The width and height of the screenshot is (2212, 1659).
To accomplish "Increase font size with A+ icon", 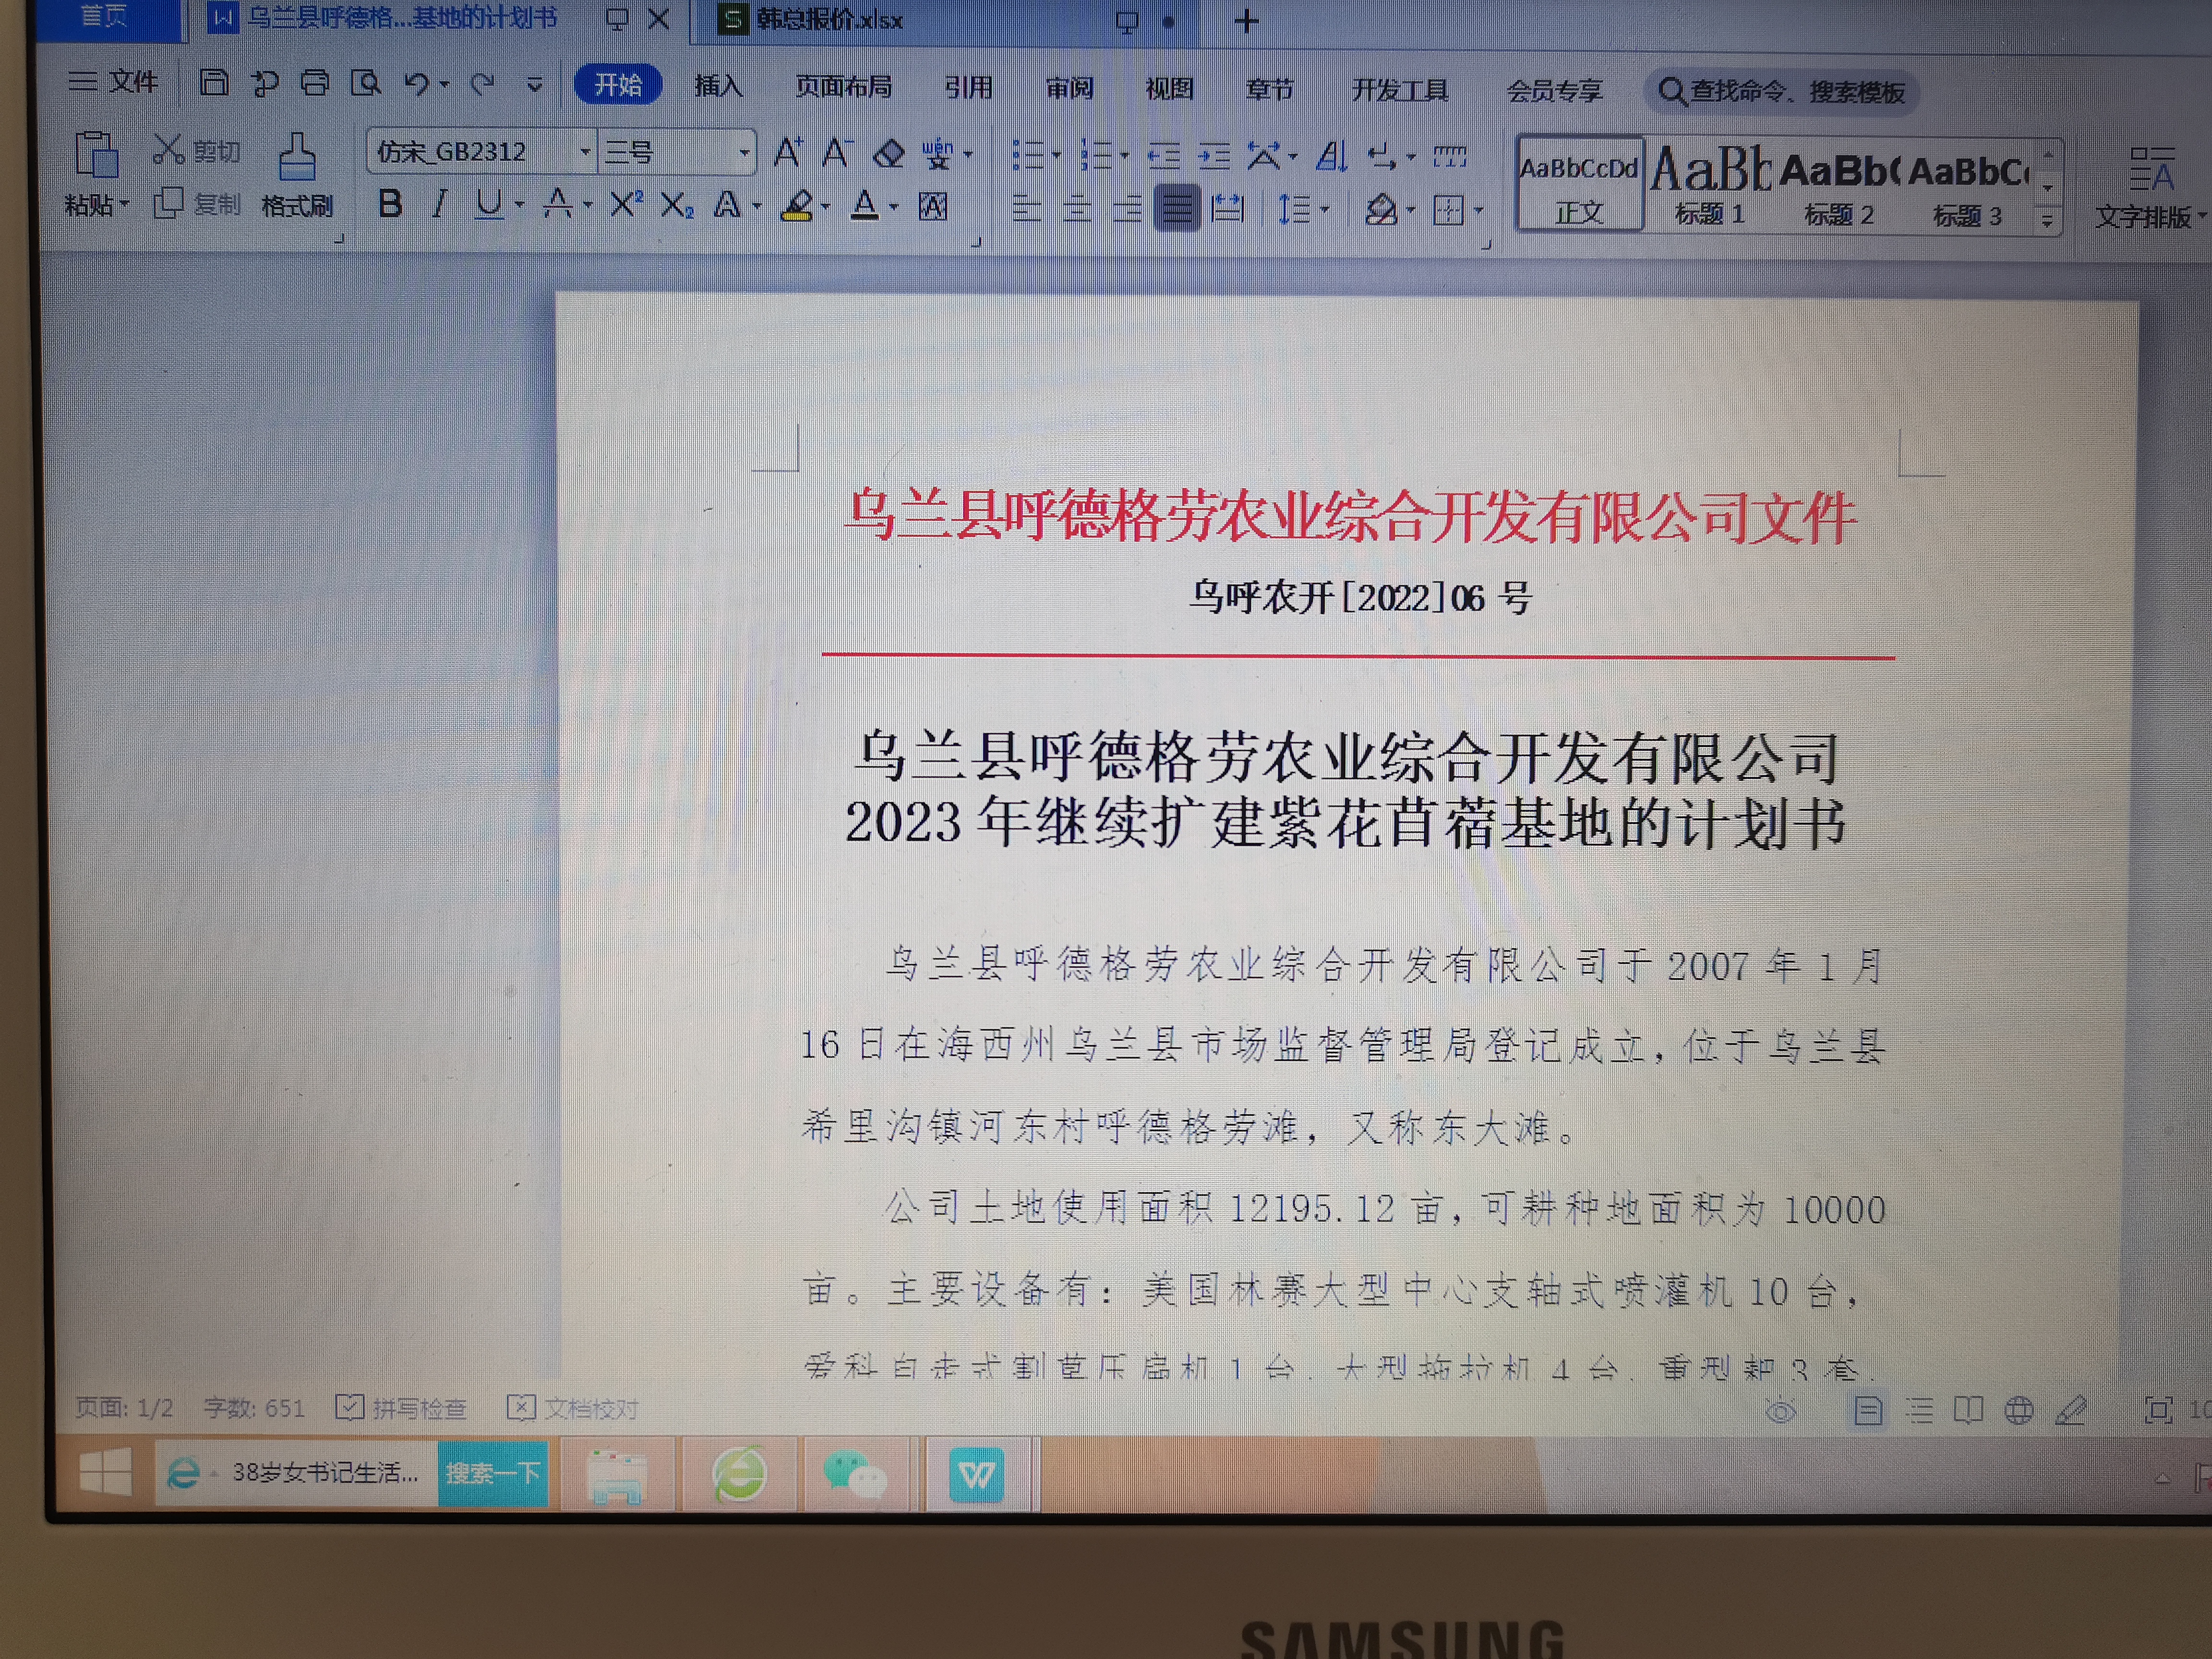I will coord(788,153).
